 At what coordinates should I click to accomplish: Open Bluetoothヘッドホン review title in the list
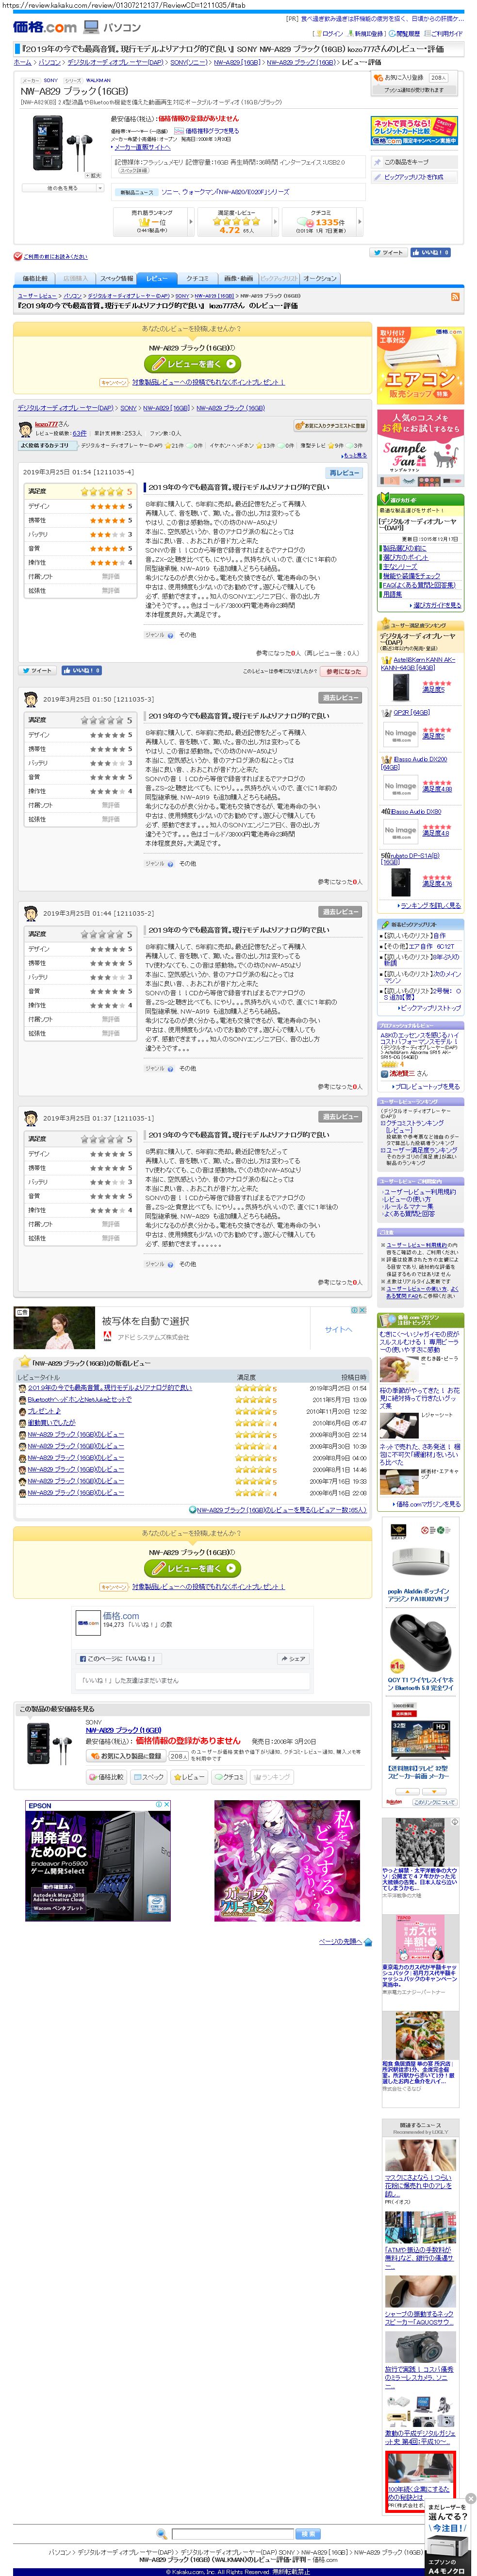click(80, 1400)
